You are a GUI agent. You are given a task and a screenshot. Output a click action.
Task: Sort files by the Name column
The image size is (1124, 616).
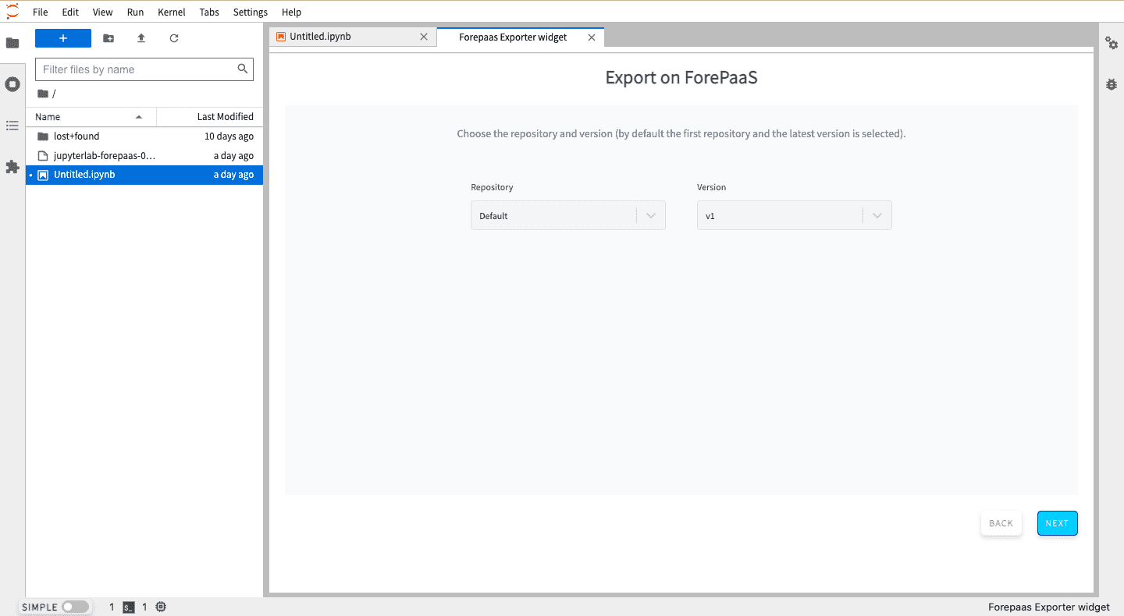(x=91, y=117)
